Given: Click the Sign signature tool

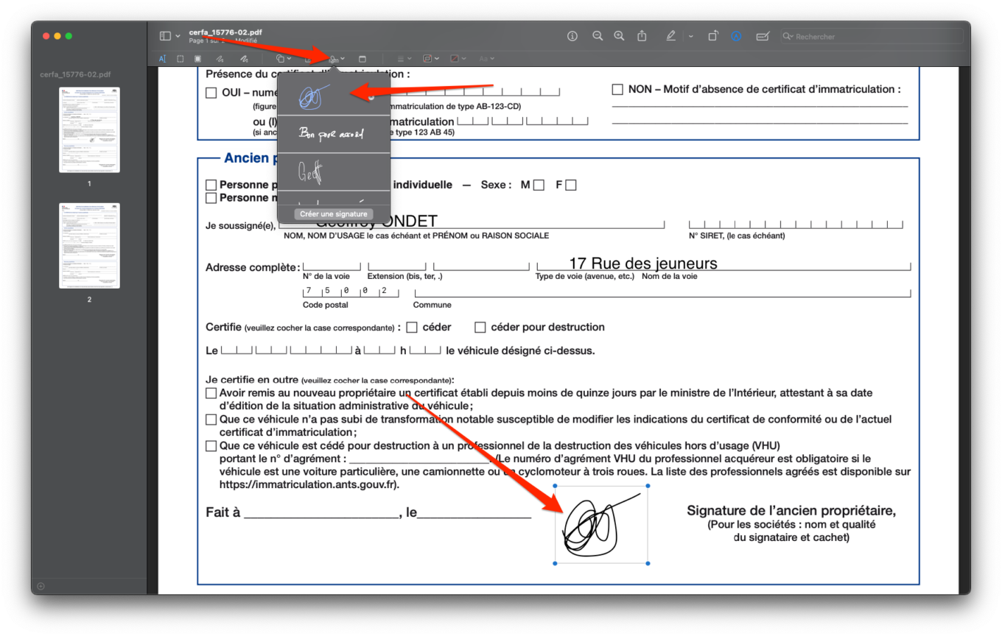Looking at the screenshot, I should click(337, 58).
